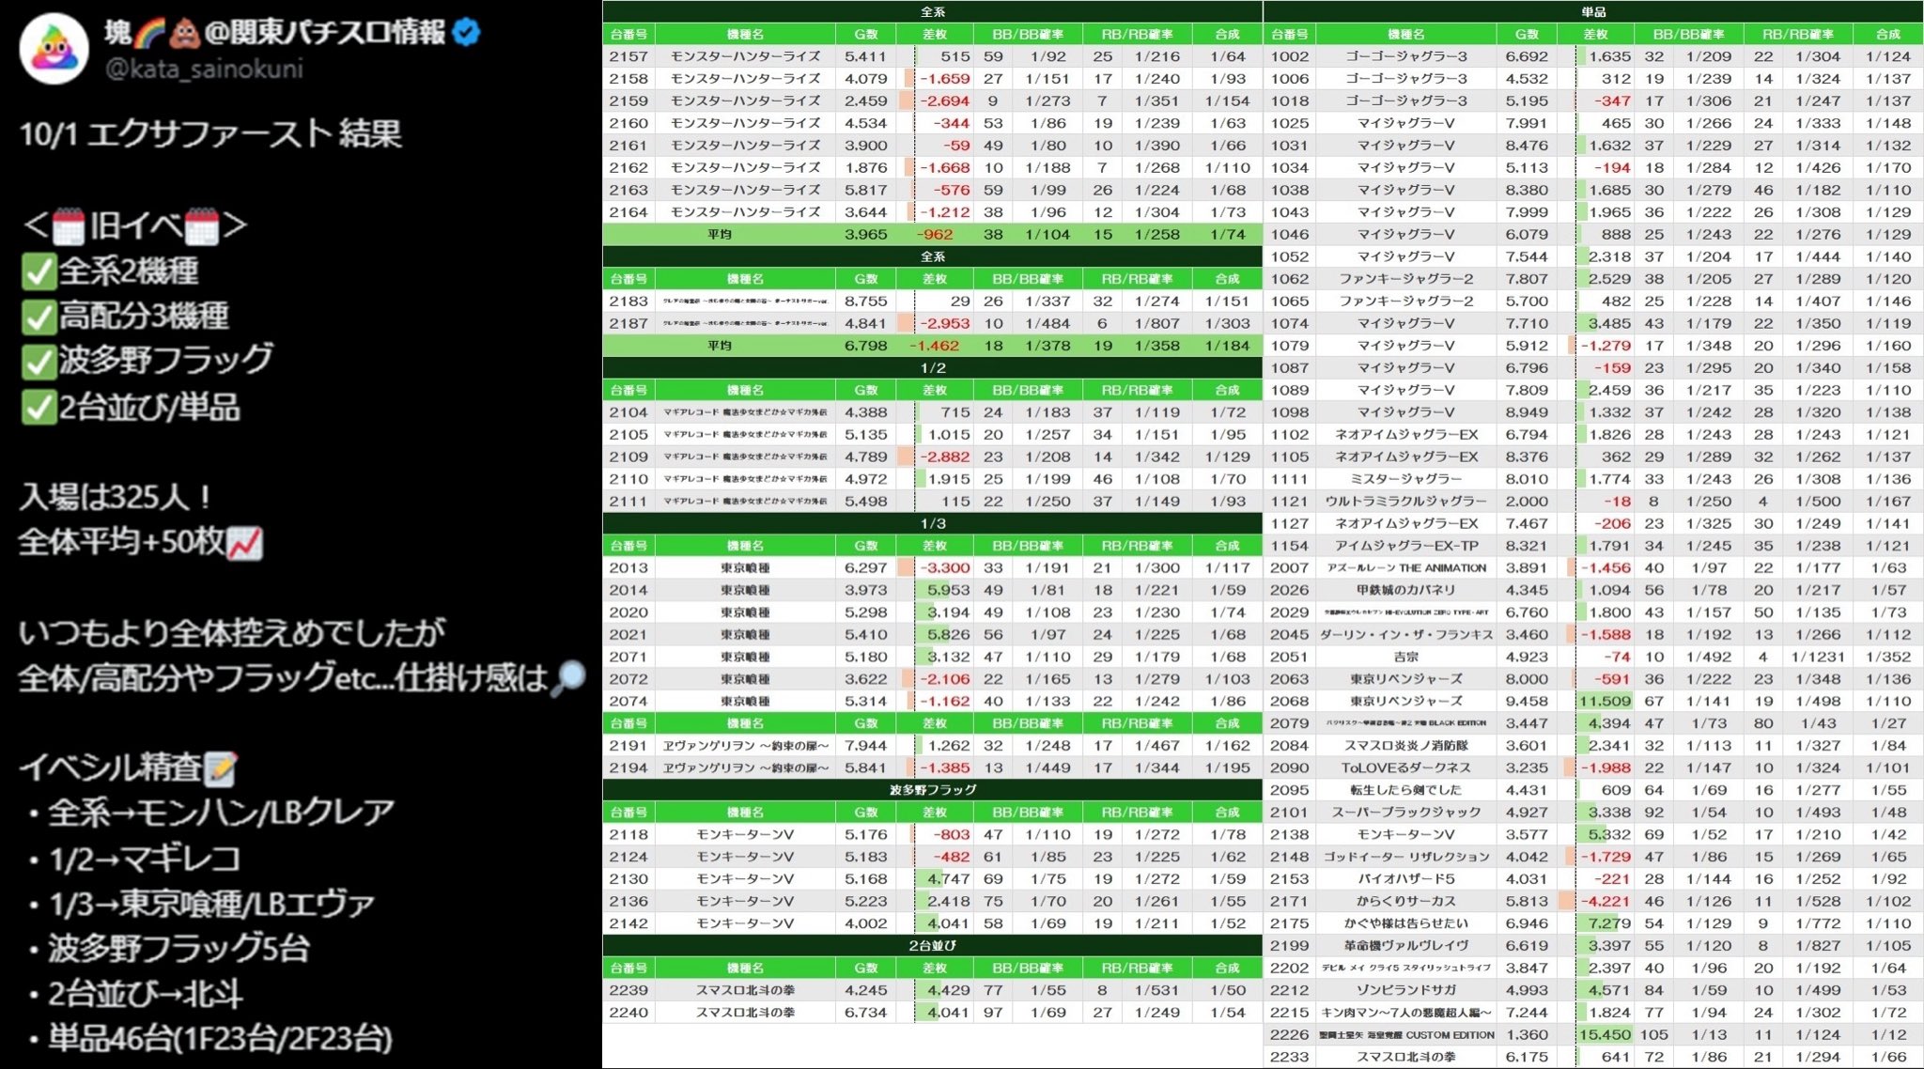Open the @kata_sainokuni handle link
The height and width of the screenshot is (1069, 1924).
[x=204, y=69]
